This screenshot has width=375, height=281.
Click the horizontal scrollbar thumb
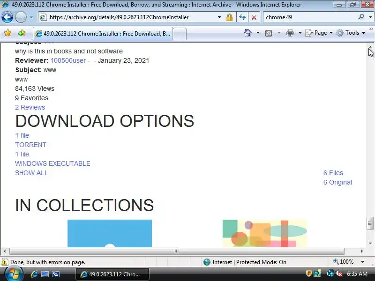(x=177, y=251)
